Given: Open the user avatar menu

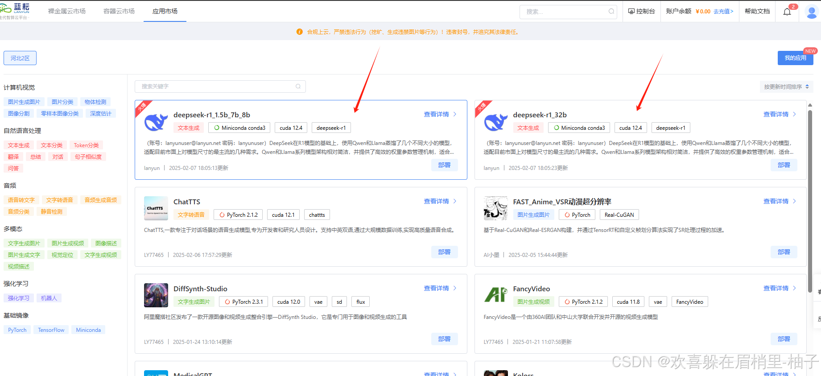Looking at the screenshot, I should (811, 12).
